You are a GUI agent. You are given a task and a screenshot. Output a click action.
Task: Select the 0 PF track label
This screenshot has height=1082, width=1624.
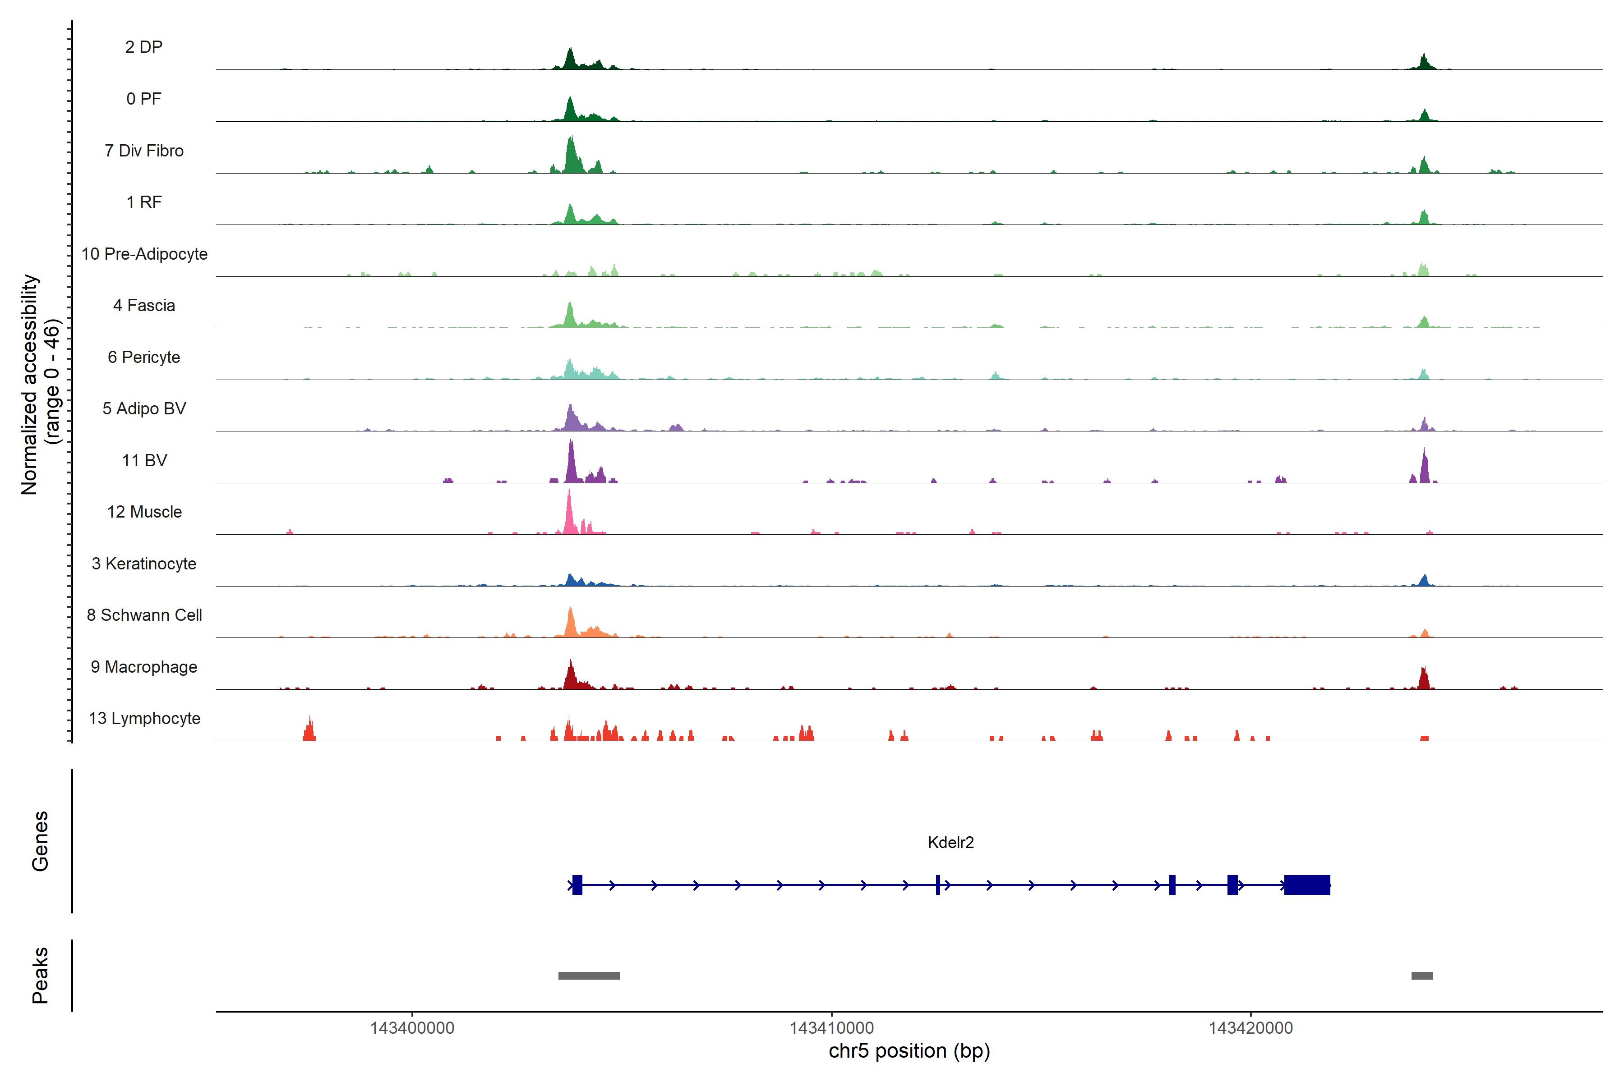click(x=143, y=99)
